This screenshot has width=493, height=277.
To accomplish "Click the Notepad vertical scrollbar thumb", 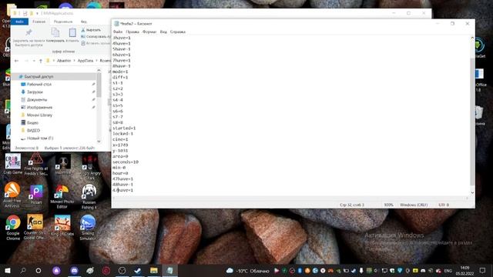I will click(472, 122).
